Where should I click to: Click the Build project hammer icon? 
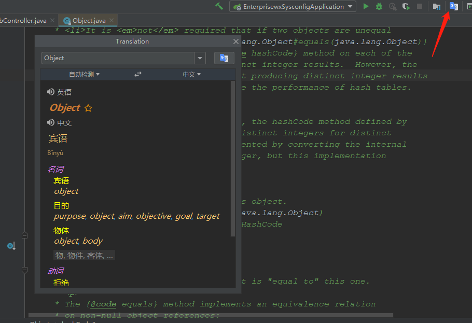(219, 6)
